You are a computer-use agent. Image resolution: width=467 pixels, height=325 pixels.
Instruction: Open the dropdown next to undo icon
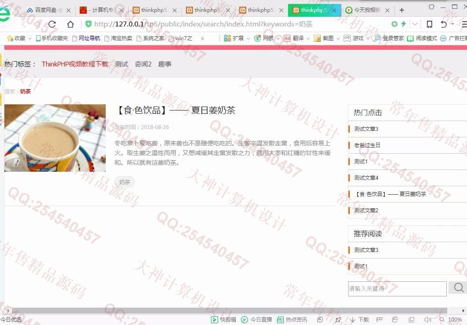[x=452, y=24]
